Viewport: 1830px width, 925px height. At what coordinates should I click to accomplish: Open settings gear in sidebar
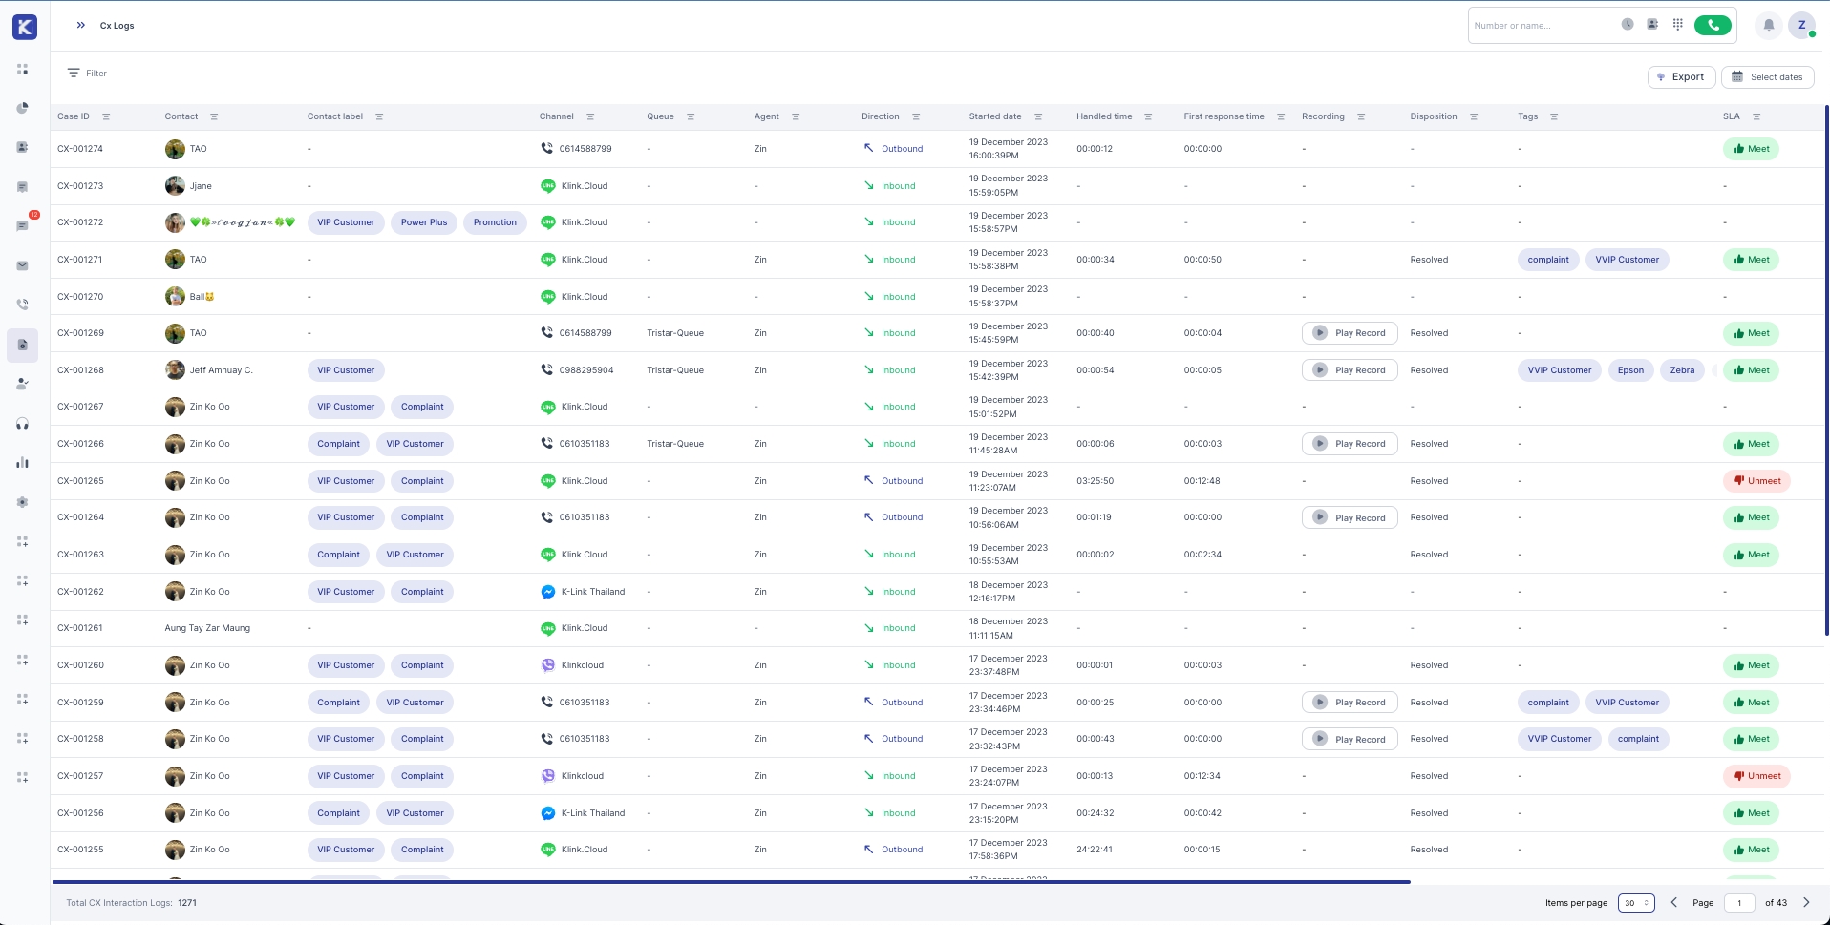(x=22, y=502)
